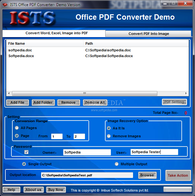
Task: Open the Help button
Action: pyautogui.click(x=11, y=190)
